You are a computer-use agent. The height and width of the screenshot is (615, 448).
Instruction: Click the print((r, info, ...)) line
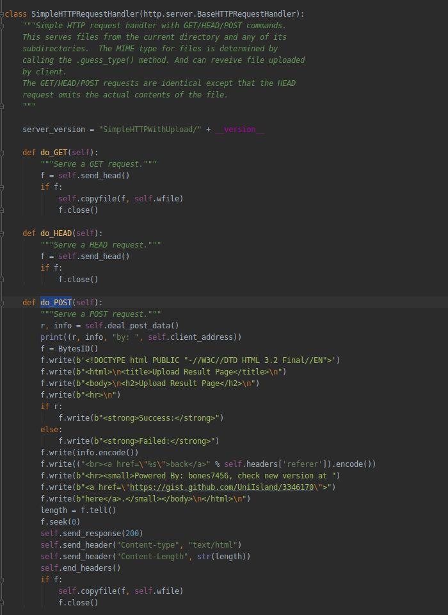click(x=141, y=337)
